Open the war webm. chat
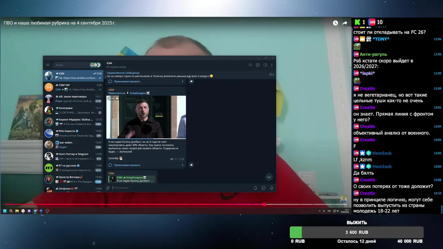Screen dimensions: 443x249 73,145
